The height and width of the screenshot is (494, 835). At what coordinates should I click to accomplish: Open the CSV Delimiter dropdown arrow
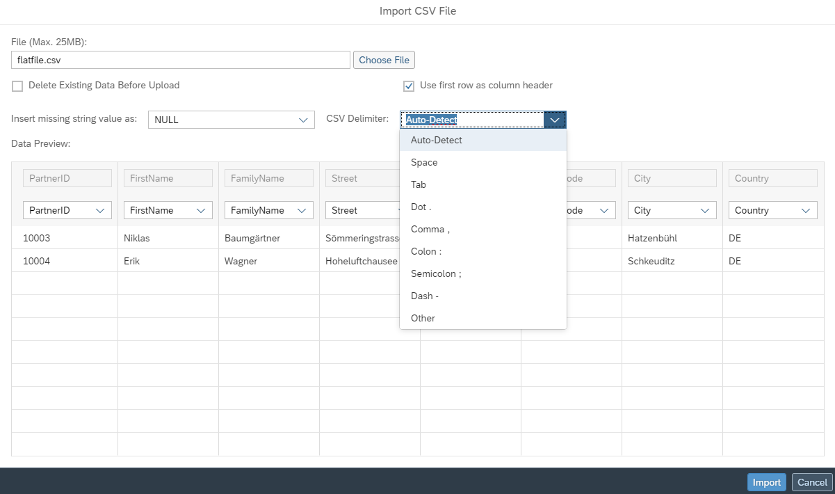[x=554, y=119]
